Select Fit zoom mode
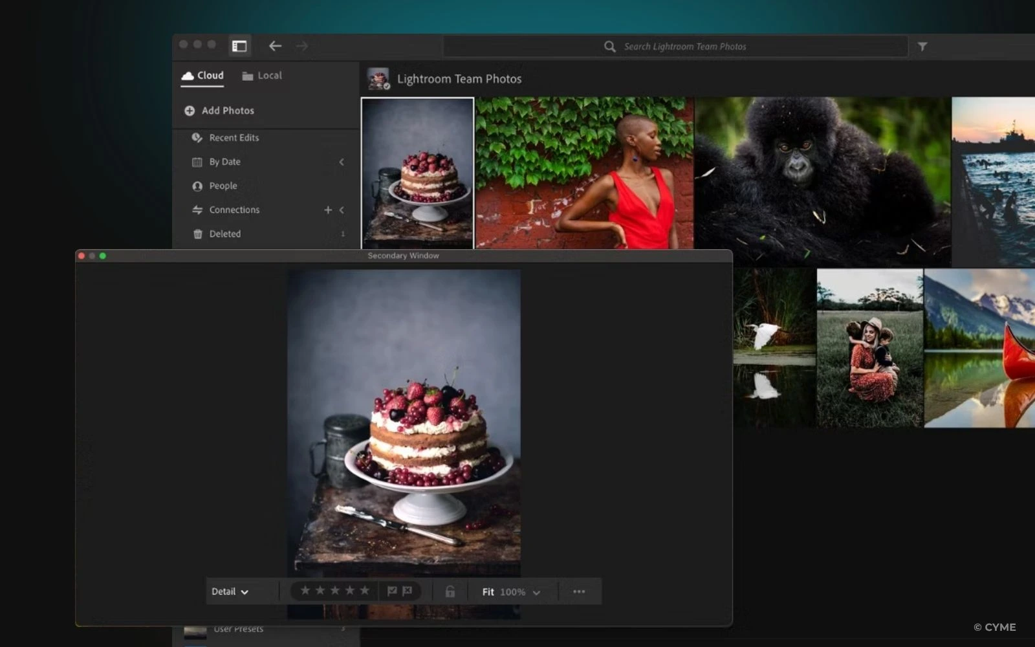 coord(488,592)
